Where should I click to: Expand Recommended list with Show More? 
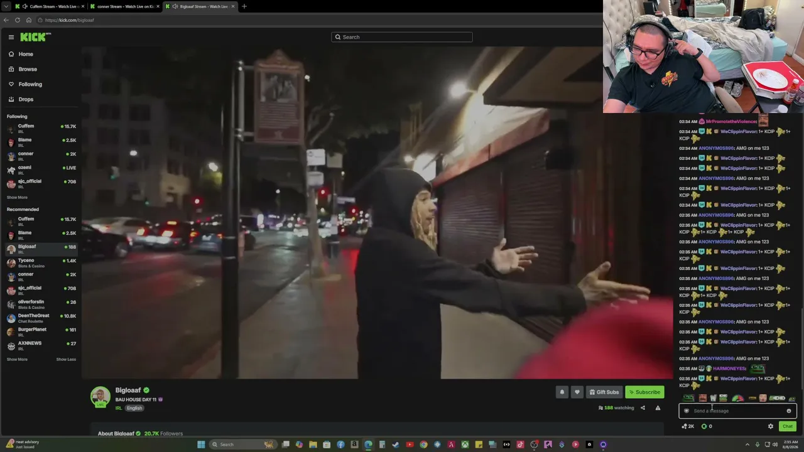[17, 359]
